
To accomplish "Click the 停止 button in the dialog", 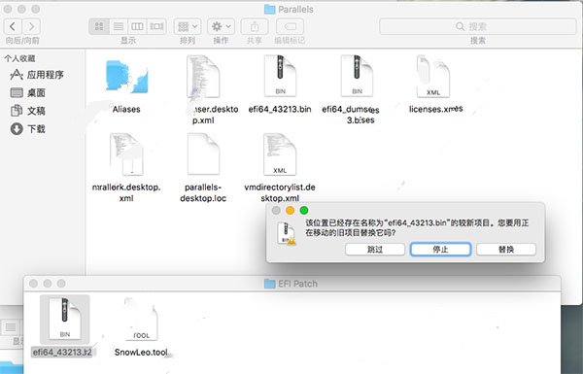I will (x=440, y=249).
